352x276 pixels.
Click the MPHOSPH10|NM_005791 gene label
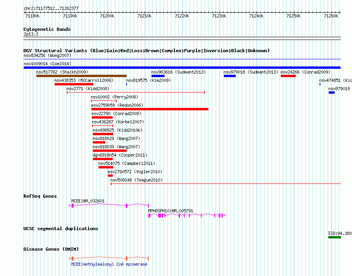pyautogui.click(x=170, y=211)
